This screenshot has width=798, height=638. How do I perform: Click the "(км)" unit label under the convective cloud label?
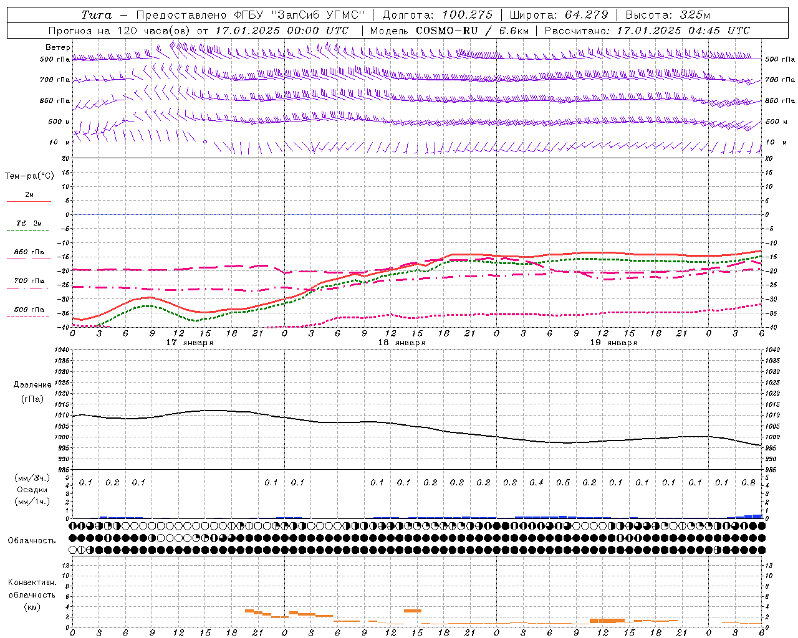(32, 607)
